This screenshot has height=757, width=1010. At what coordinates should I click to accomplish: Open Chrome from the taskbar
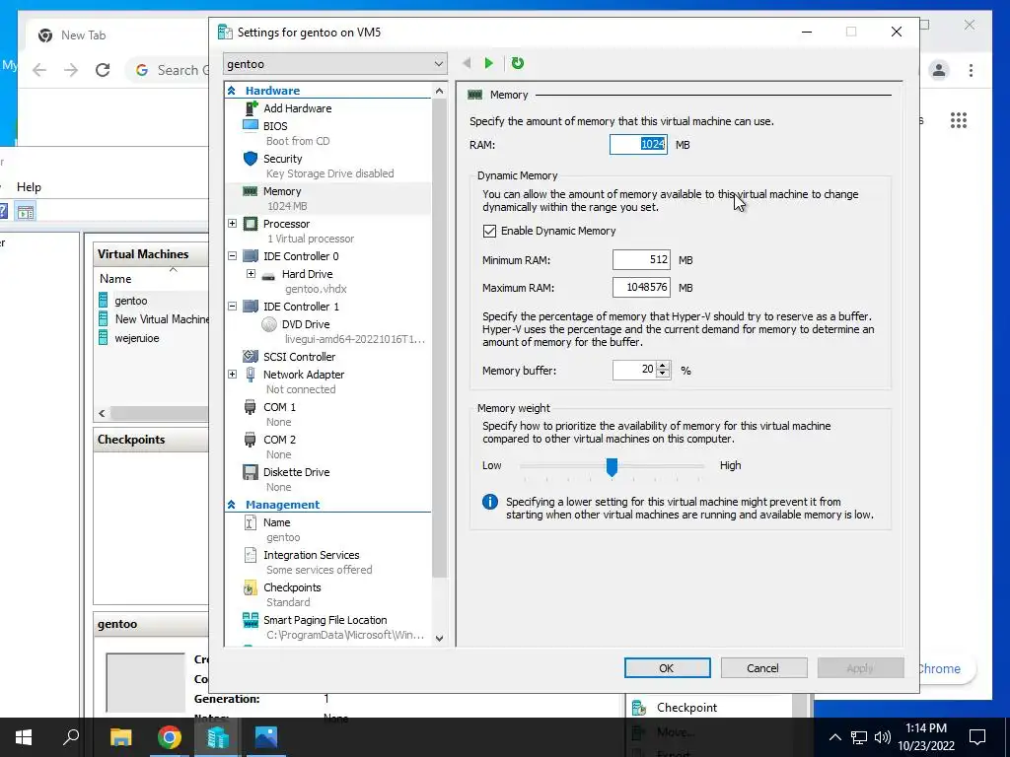(x=169, y=737)
